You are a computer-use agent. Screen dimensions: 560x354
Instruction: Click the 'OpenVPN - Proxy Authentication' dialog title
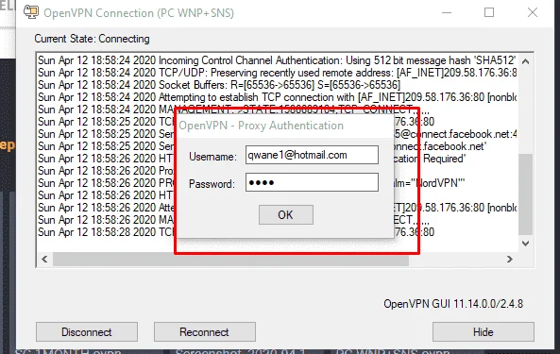click(261, 126)
